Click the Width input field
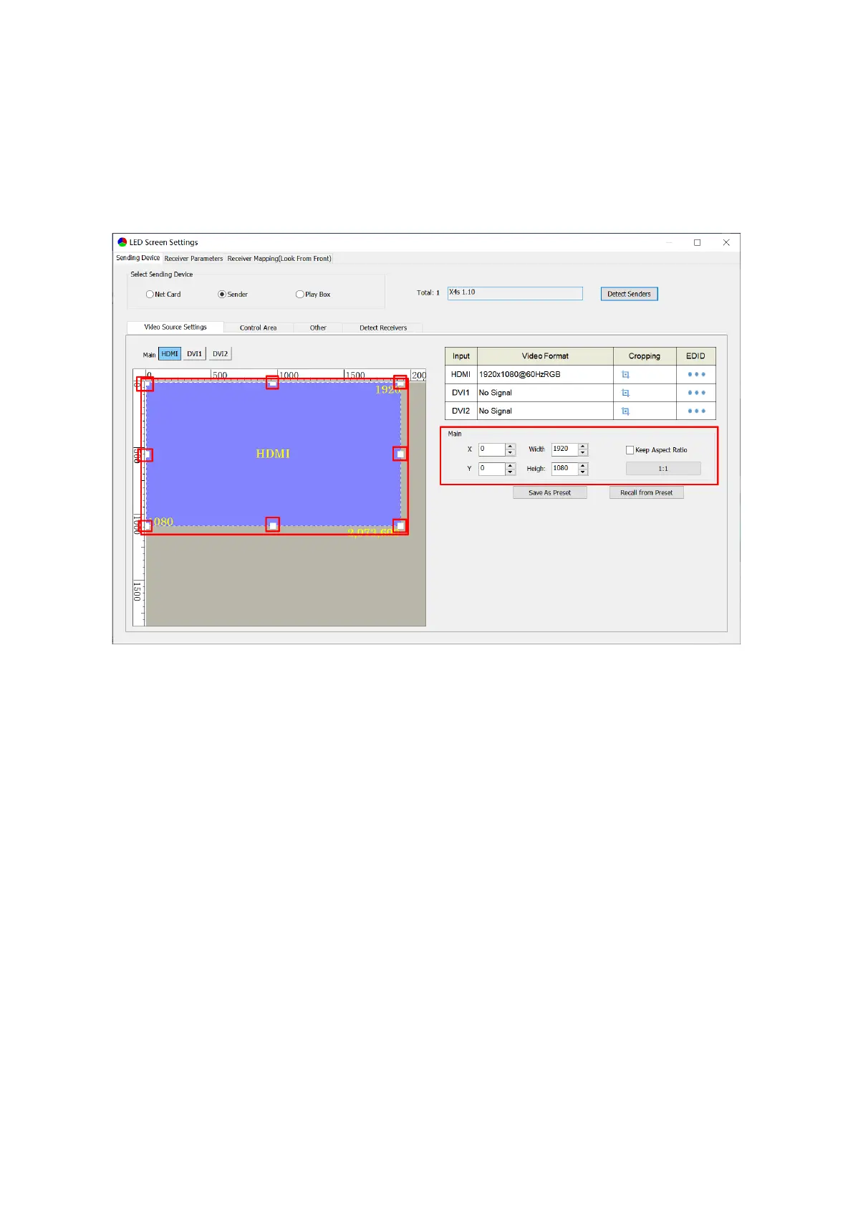853x1207 pixels. (565, 449)
